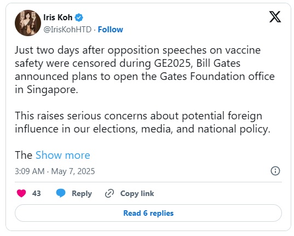Click the 43 likes count

(36, 193)
